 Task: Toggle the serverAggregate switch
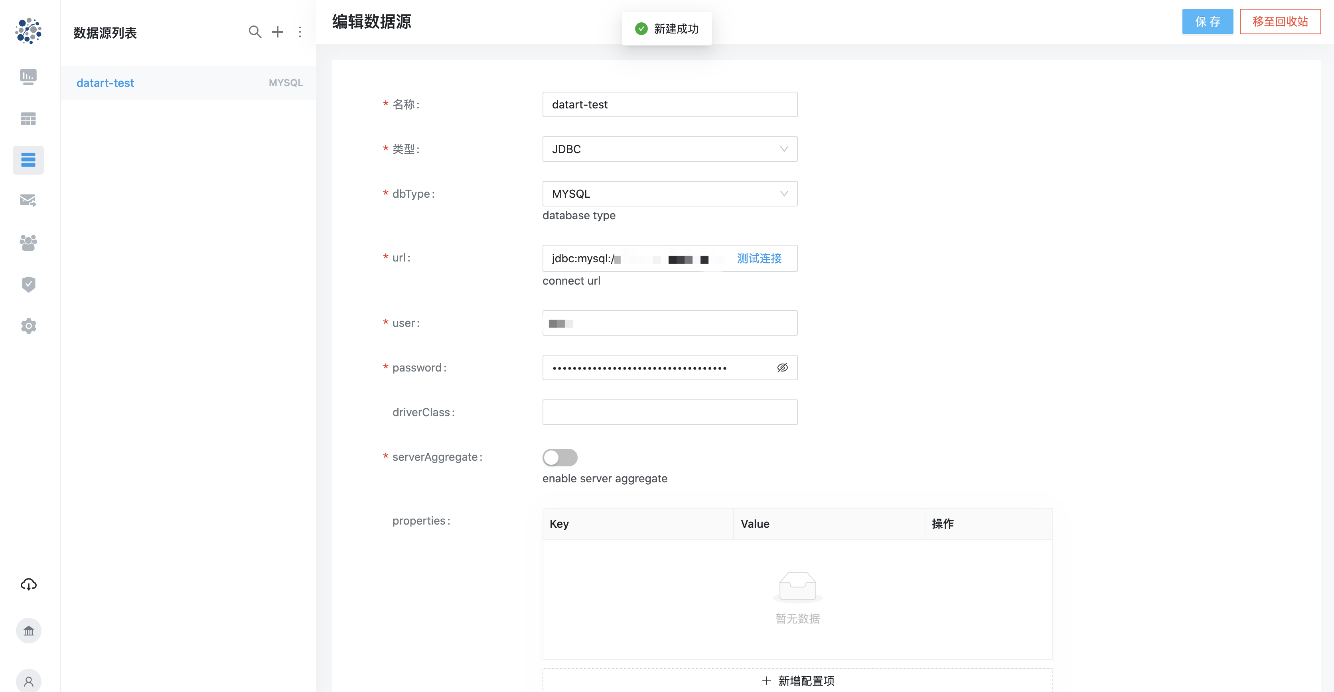(560, 458)
